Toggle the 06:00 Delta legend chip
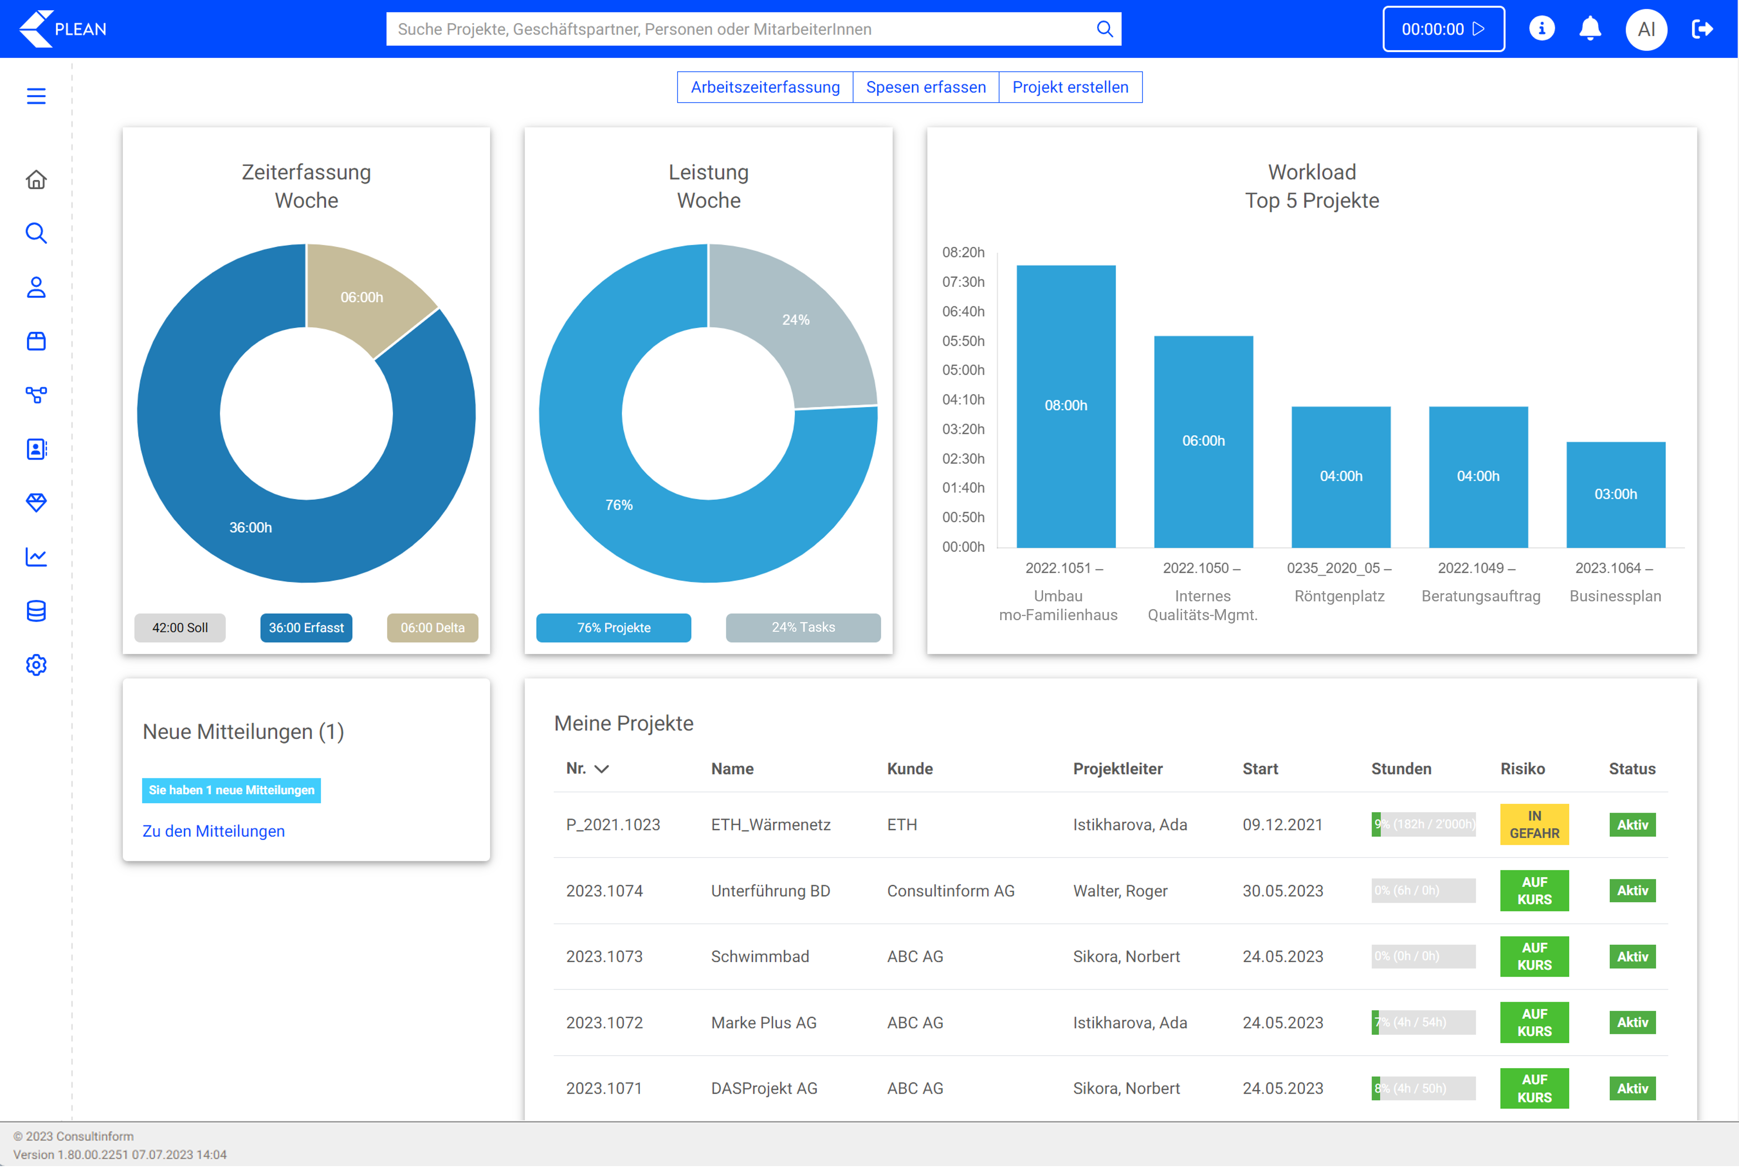The width and height of the screenshot is (1739, 1168). (432, 627)
